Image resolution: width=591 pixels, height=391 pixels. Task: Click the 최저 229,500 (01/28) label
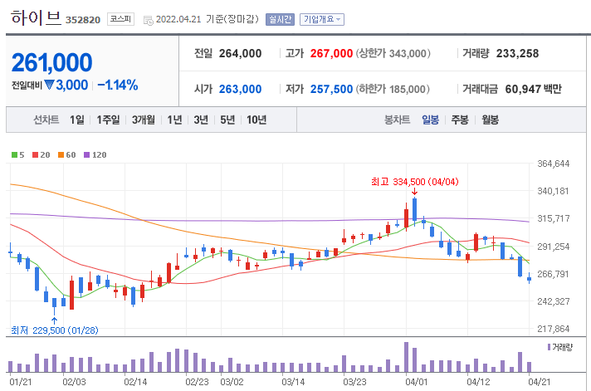[54, 330]
